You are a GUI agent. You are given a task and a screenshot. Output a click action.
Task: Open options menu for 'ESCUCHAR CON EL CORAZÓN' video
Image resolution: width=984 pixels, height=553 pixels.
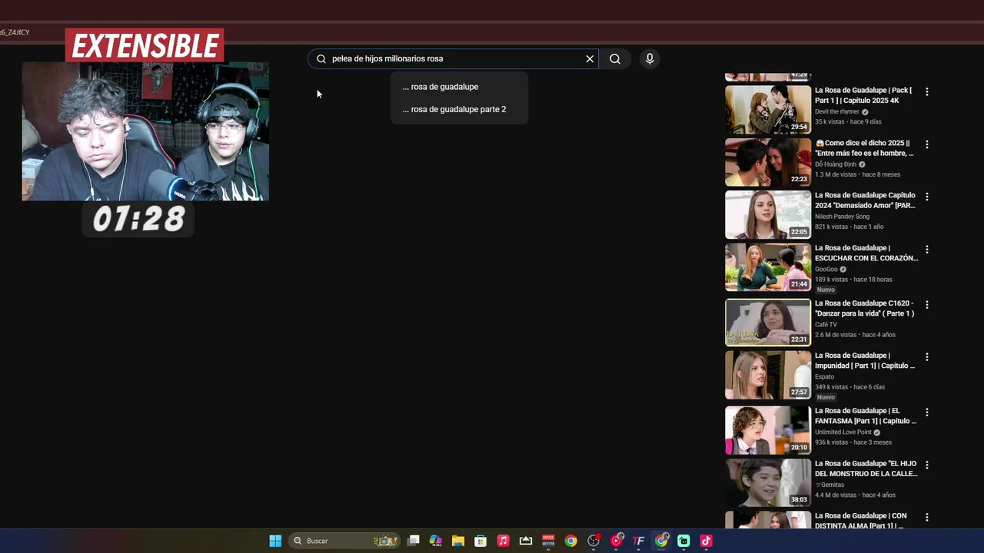tap(926, 250)
